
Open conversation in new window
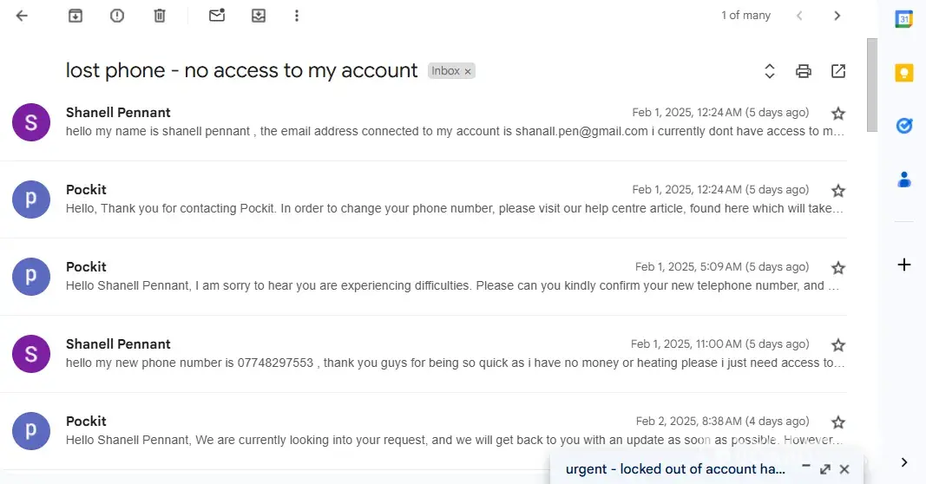click(x=838, y=71)
